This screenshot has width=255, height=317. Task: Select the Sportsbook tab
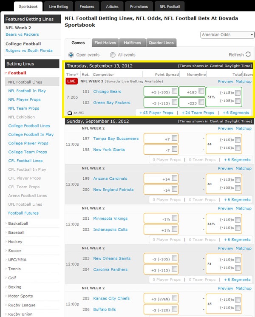(28, 6)
